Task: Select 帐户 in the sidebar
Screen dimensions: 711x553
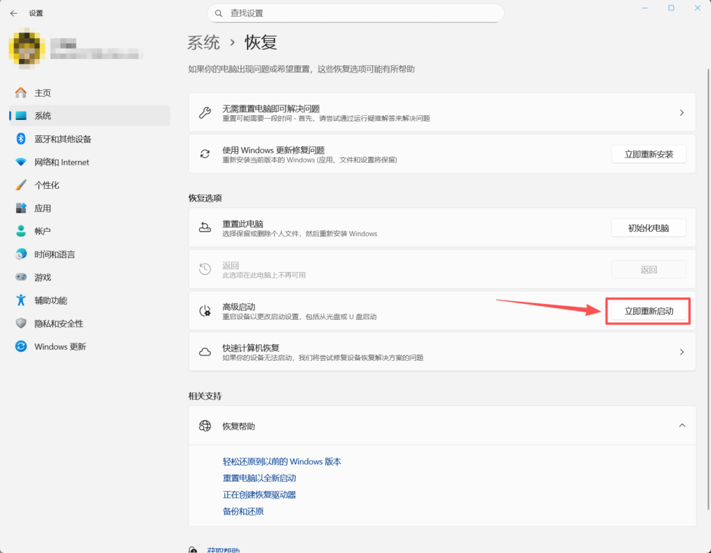Action: pyautogui.click(x=42, y=231)
